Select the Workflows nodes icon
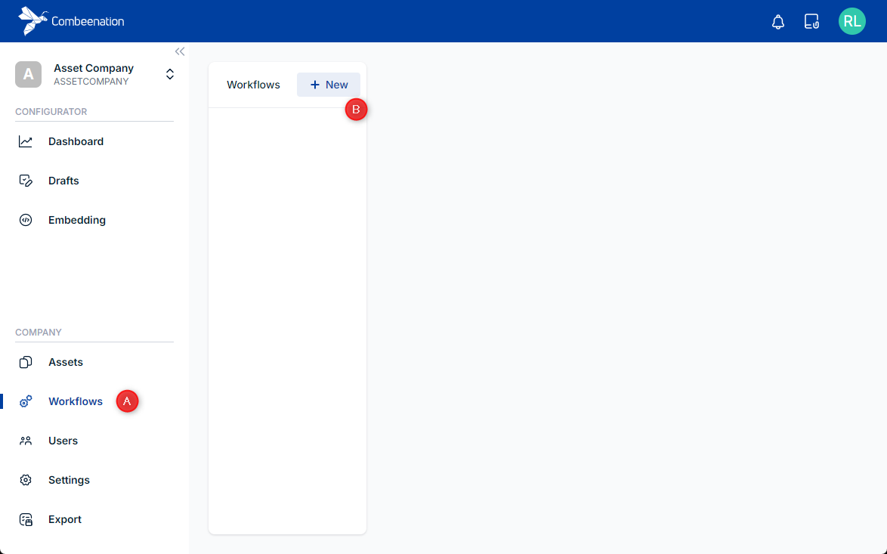The width and height of the screenshot is (887, 554). (25, 401)
